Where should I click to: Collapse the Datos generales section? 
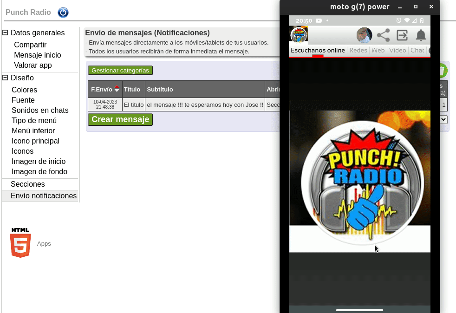[x=5, y=33]
